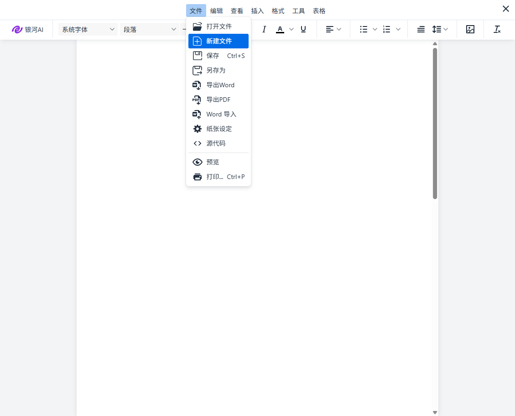This screenshot has height=416, width=515.
Task: Open the 银河AI assistant
Action: 27,30
